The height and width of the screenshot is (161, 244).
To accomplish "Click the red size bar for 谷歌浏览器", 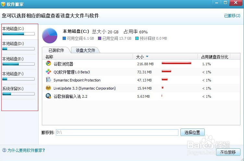I will coord(177,63).
